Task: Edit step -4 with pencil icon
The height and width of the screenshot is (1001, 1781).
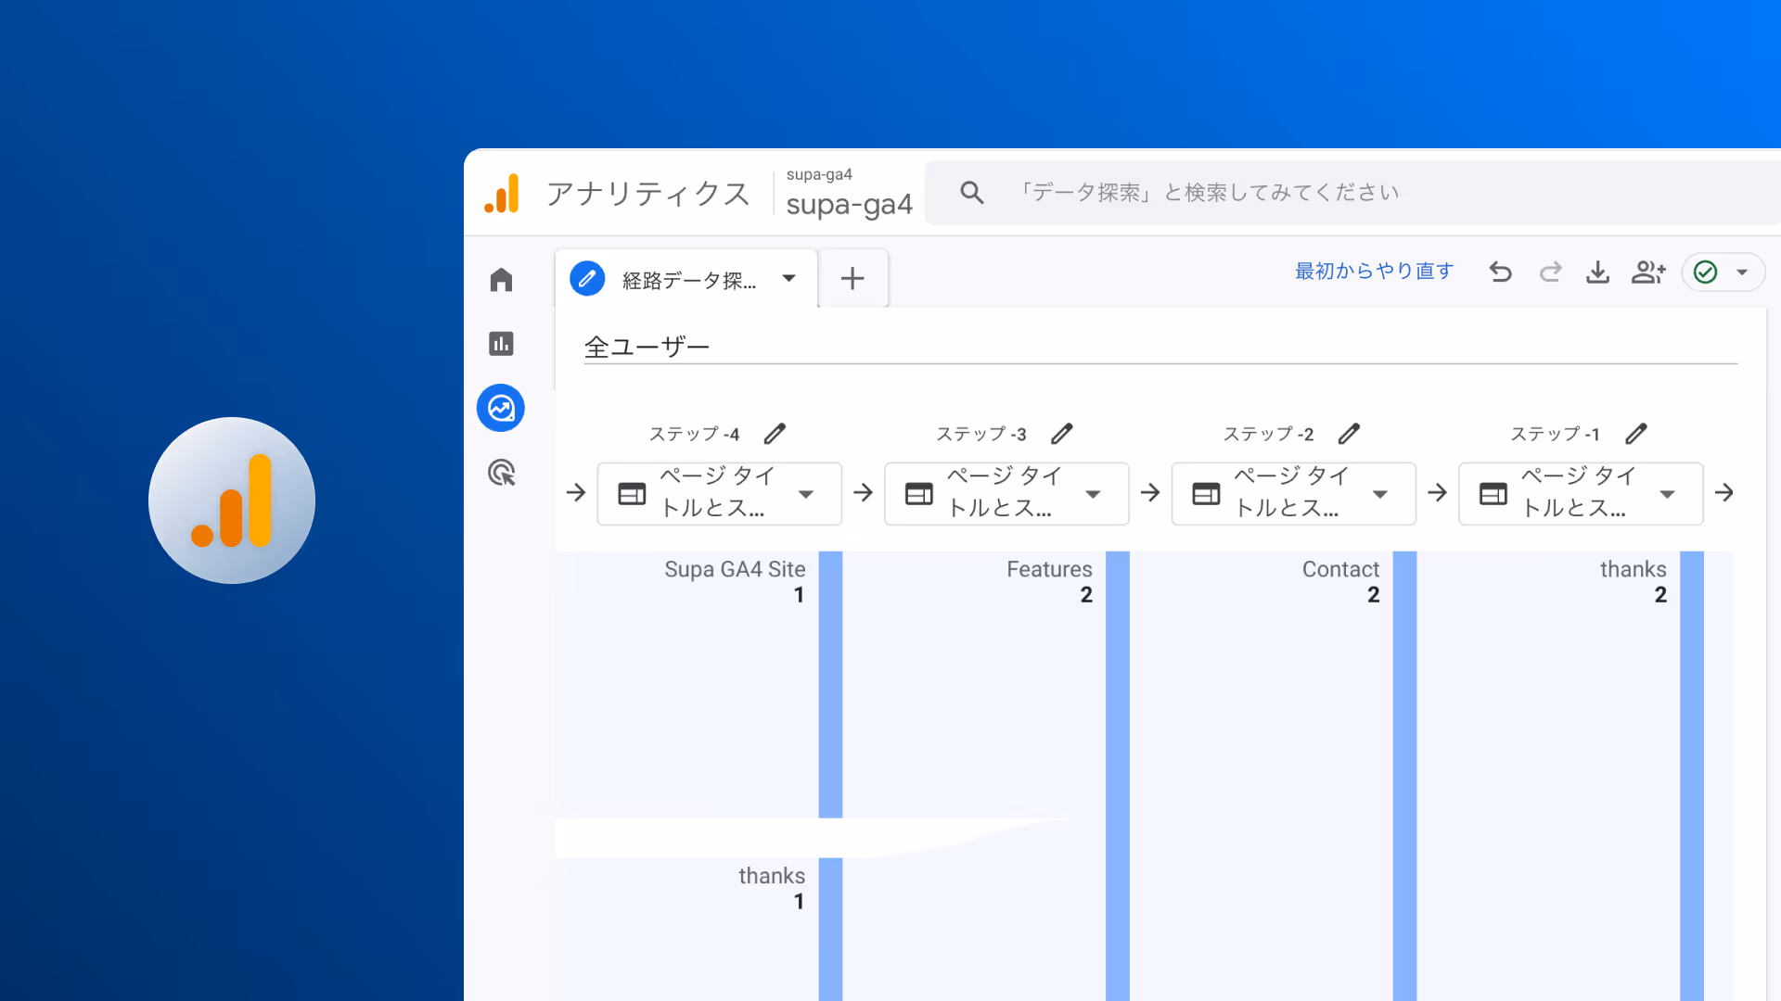Action: pyautogui.click(x=775, y=434)
